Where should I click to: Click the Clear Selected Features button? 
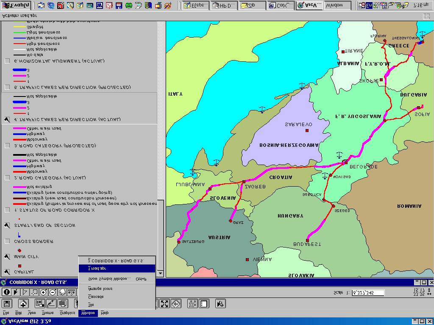tap(204, 304)
